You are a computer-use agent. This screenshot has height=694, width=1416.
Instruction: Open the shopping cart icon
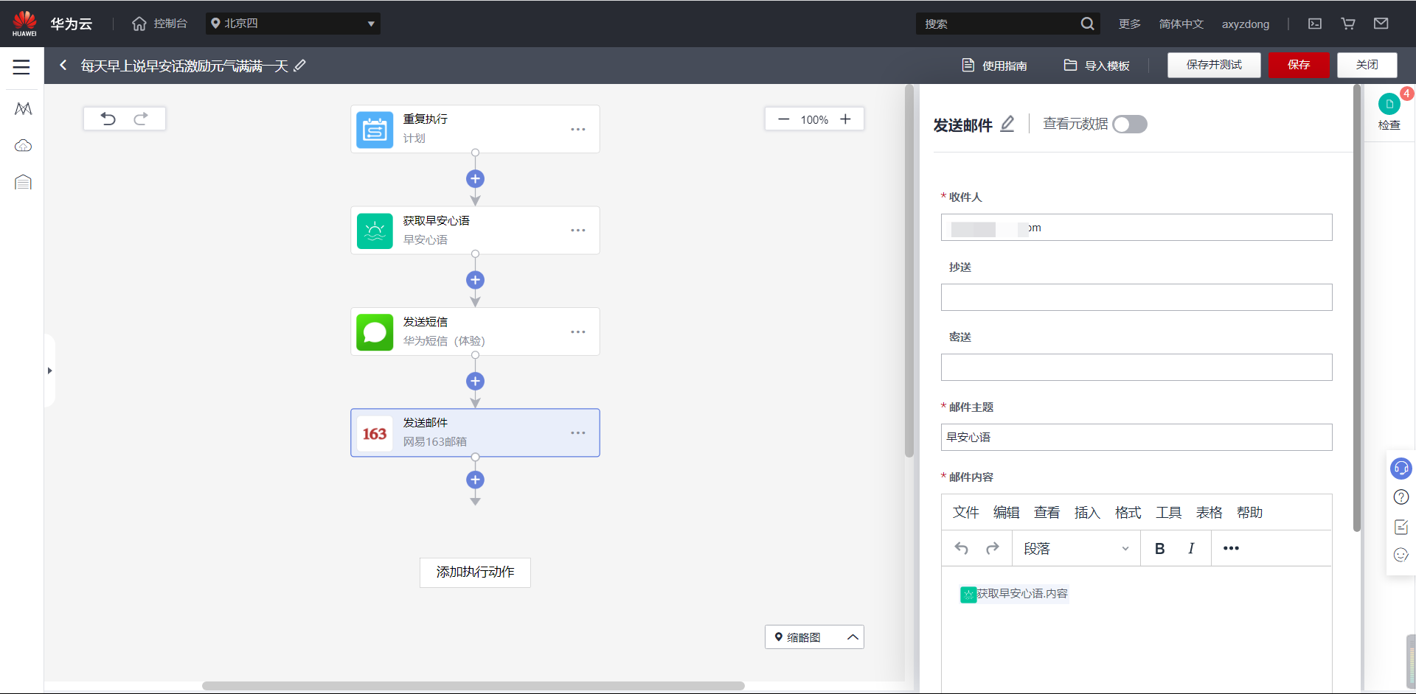1348,24
